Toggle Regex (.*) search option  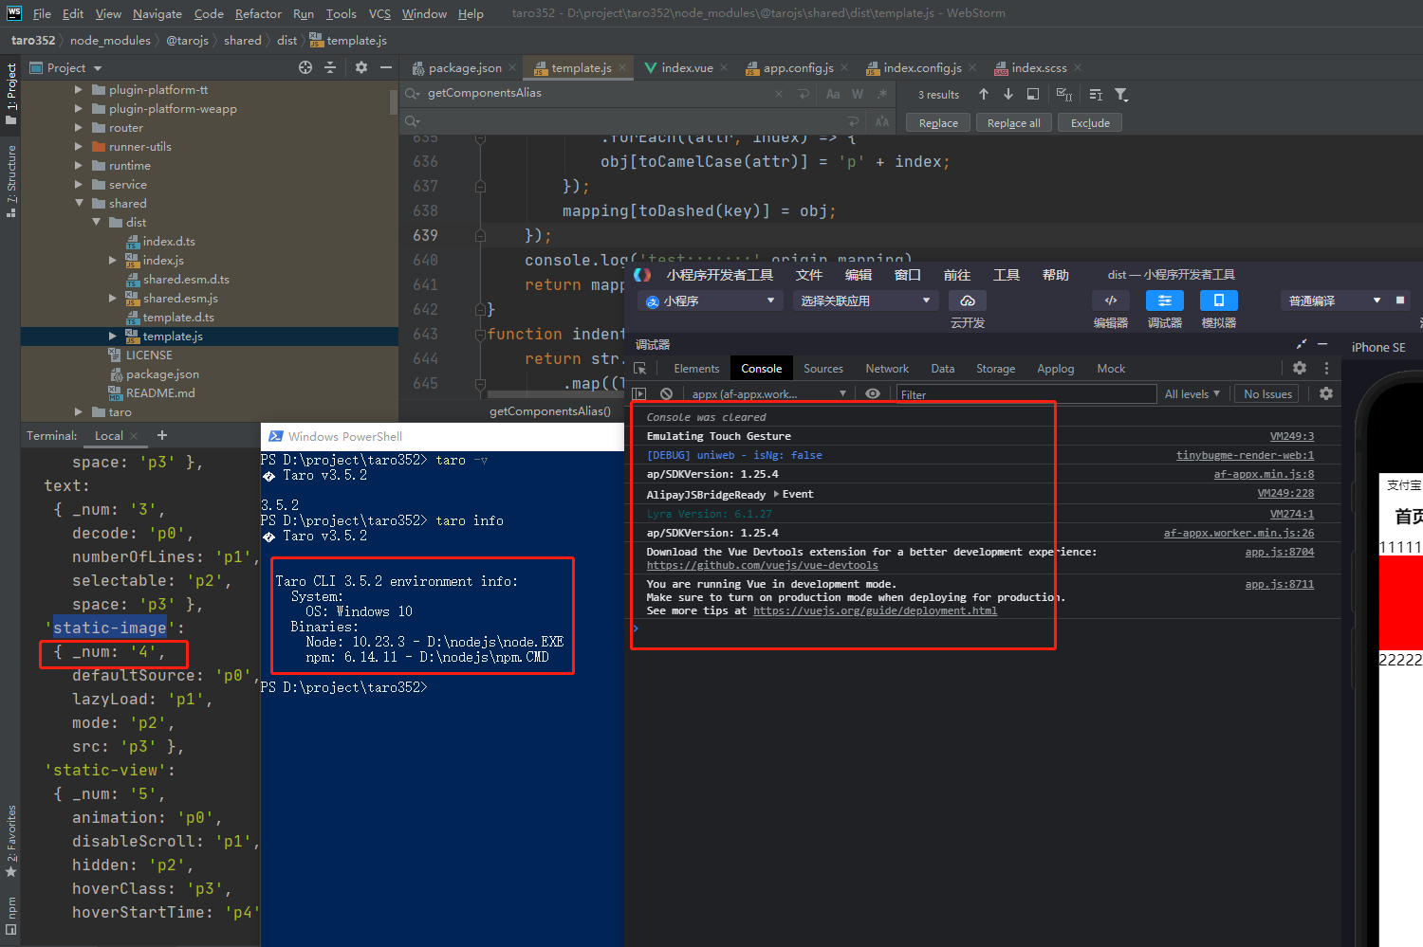pos(882,94)
